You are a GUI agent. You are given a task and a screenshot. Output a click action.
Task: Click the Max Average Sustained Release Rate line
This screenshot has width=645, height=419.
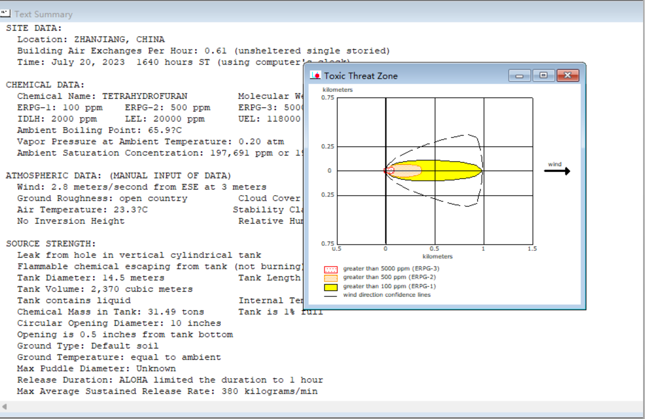168,392
